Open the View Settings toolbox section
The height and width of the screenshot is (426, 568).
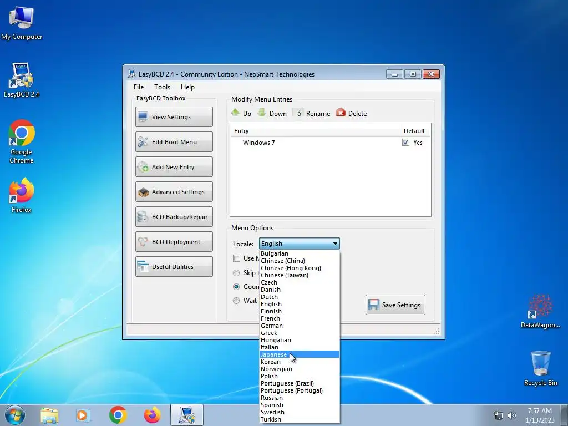pos(174,116)
